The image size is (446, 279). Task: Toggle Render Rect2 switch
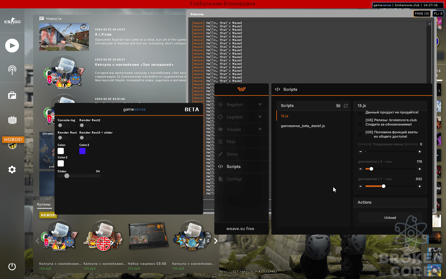[x=85, y=125]
